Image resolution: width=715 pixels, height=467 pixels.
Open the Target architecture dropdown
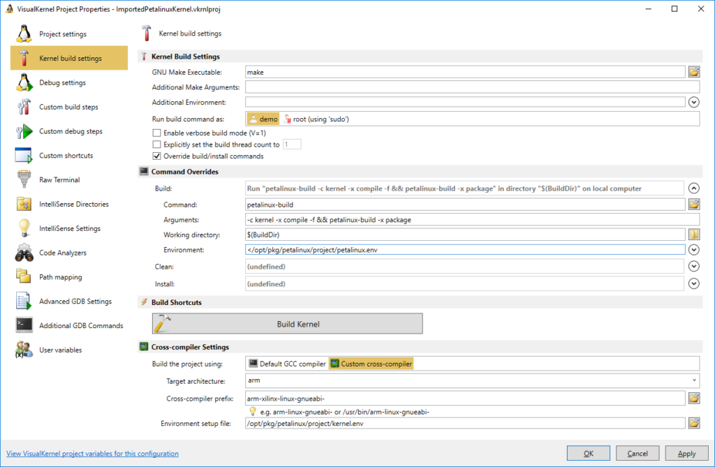tap(694, 380)
